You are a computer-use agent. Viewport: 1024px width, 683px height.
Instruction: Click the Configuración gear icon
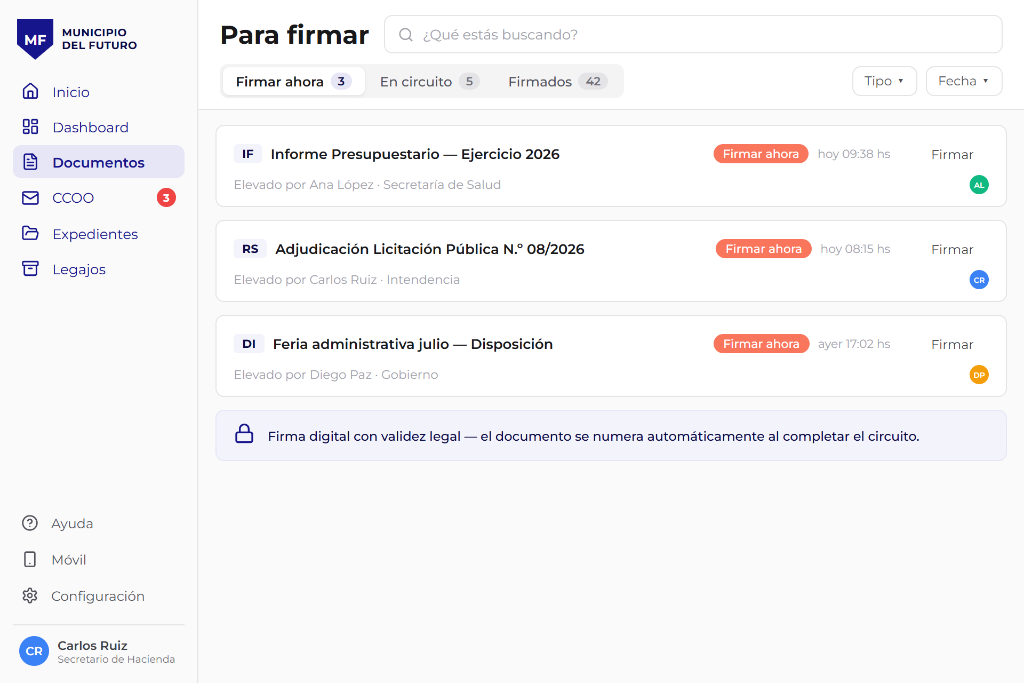click(30, 595)
